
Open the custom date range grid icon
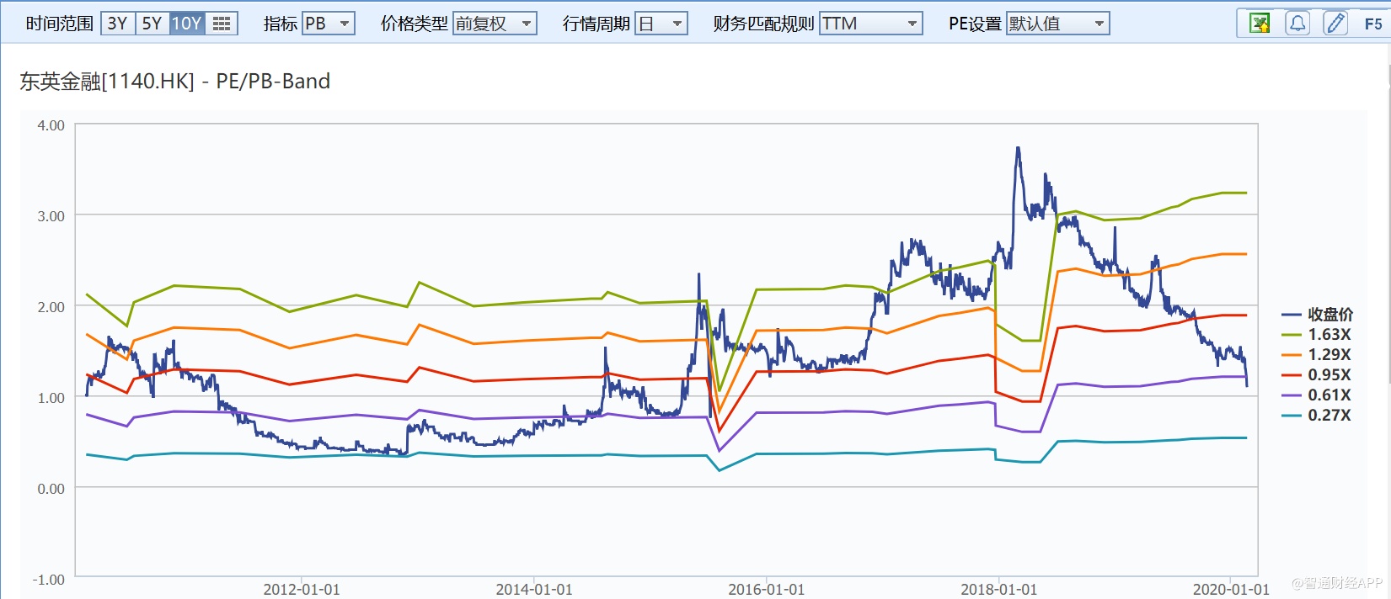(222, 24)
